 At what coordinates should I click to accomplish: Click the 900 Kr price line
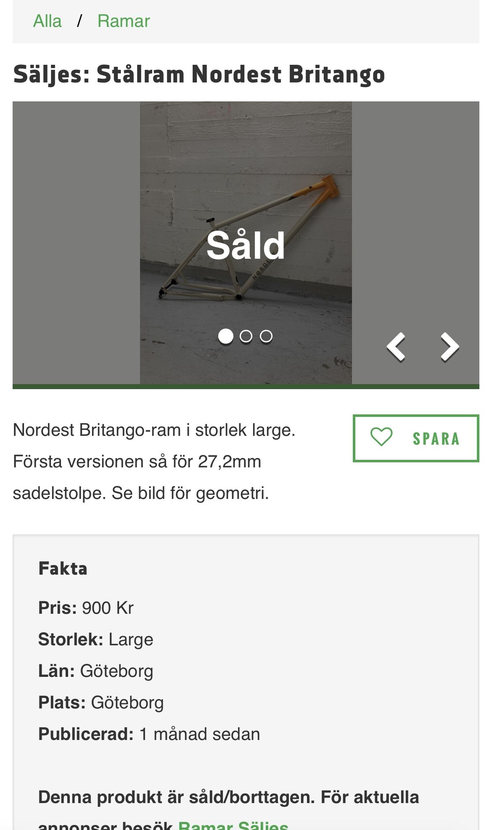coord(86,608)
